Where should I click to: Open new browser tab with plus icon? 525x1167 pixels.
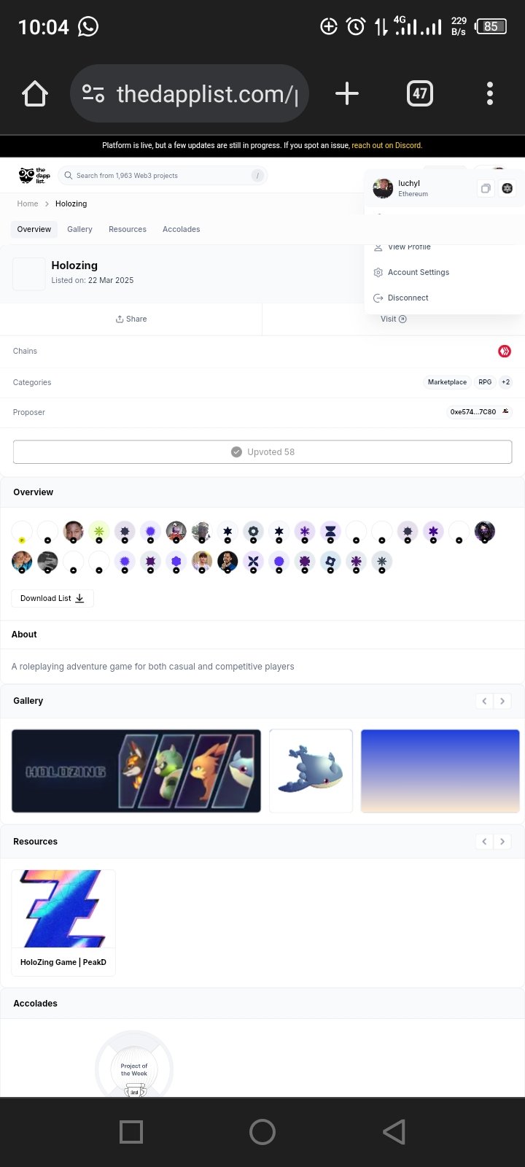point(347,93)
